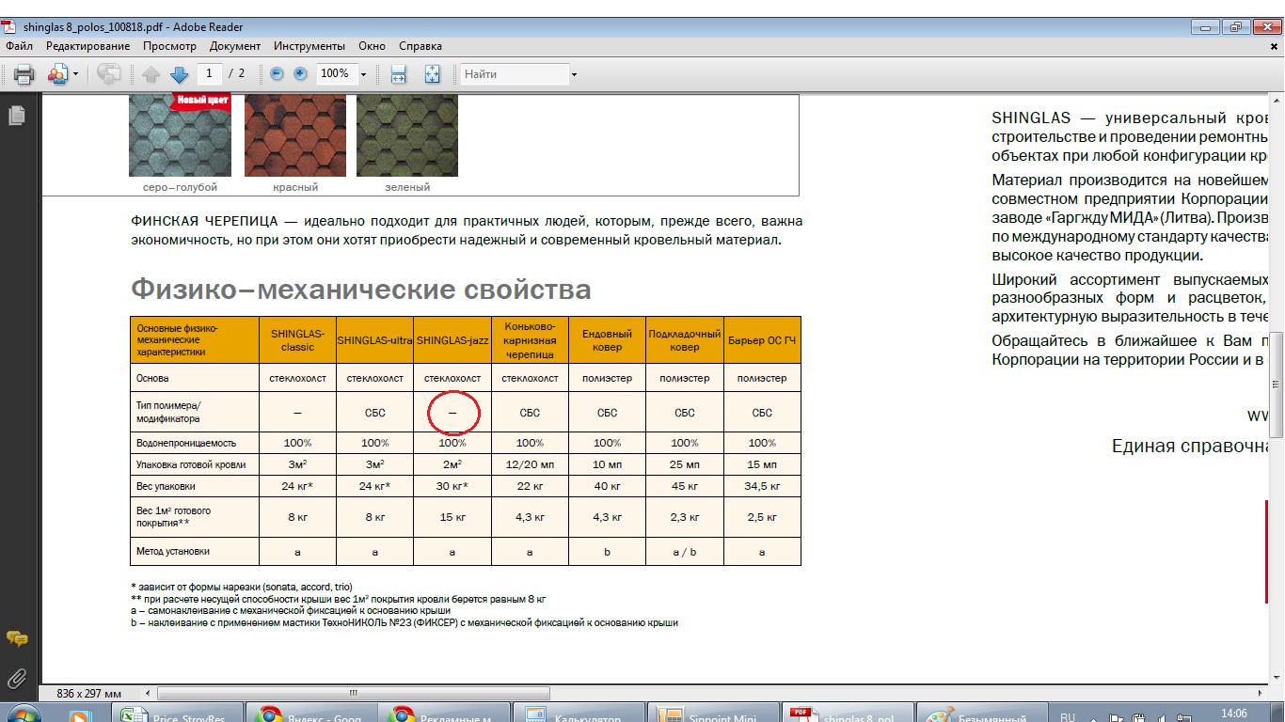Go to next page with down arrow

179,74
